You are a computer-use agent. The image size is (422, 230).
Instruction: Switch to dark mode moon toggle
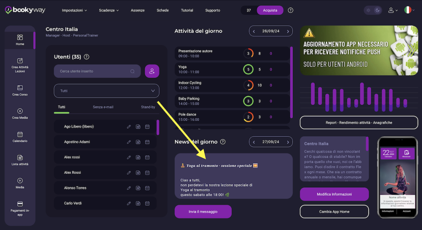(x=377, y=10)
